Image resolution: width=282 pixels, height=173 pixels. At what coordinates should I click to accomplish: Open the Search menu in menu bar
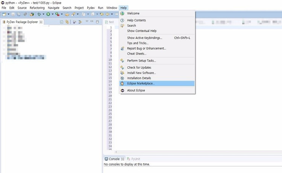(x=67, y=8)
